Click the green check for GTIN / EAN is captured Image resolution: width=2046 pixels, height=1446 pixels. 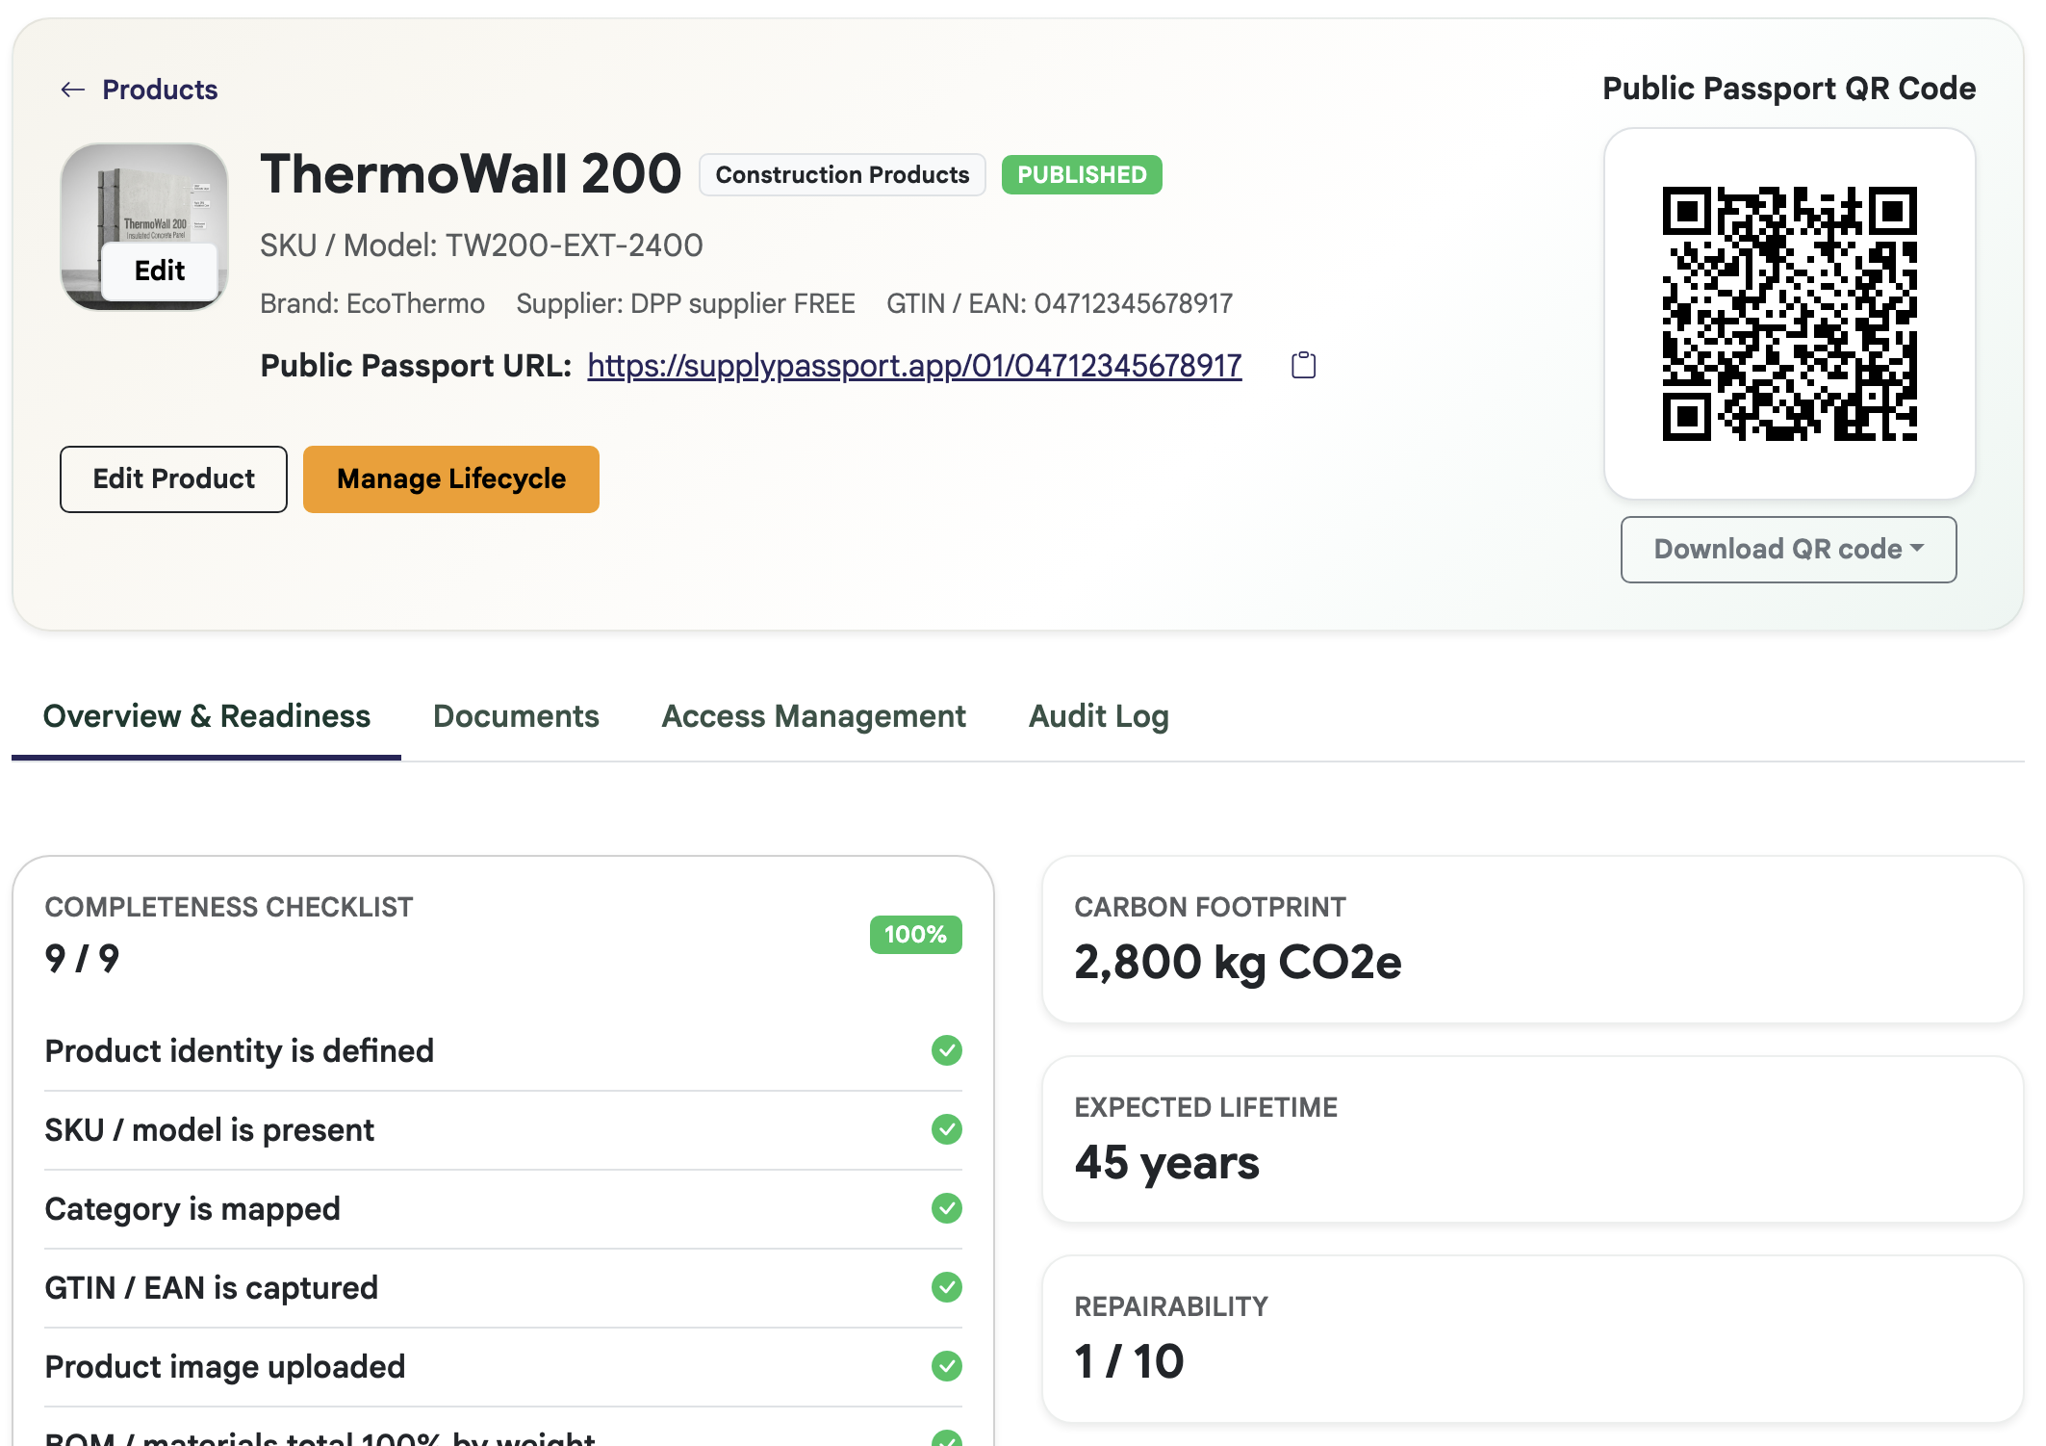[x=947, y=1287]
